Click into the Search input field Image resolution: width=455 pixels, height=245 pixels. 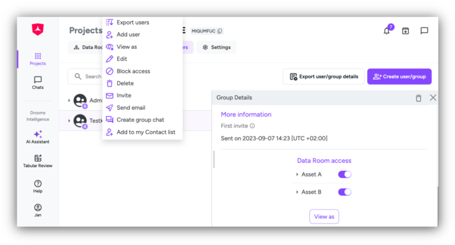tap(85, 77)
